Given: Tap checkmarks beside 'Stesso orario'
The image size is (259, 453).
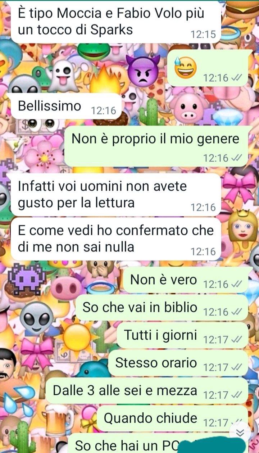Looking at the screenshot, I should point(236,367).
